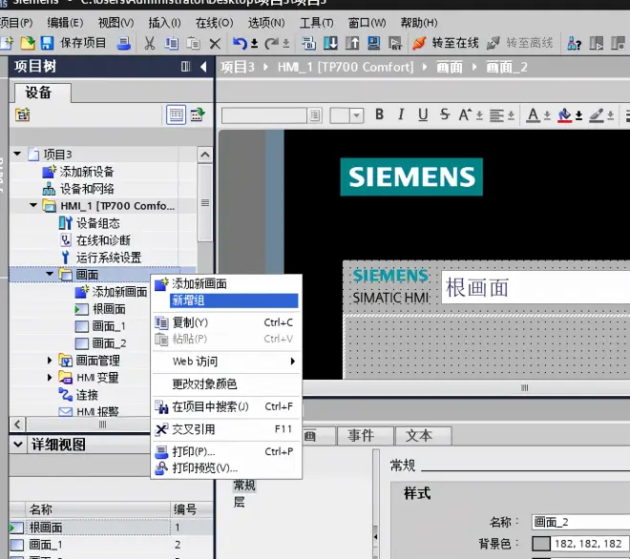This screenshot has height=559, width=630.
Task: Open 编辑(E) menu
Action: tap(65, 23)
